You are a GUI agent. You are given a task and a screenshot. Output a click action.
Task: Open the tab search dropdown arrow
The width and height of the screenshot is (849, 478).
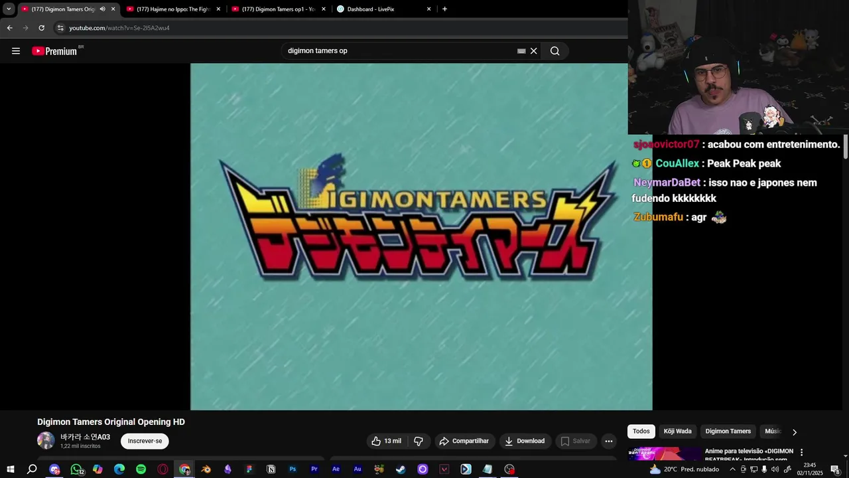9,9
